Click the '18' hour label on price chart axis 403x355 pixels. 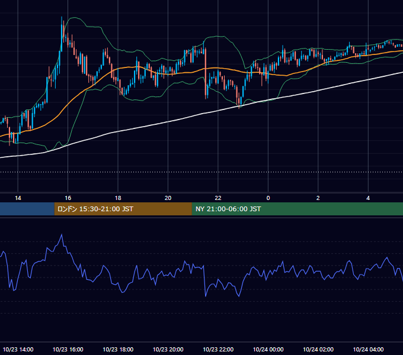click(118, 198)
